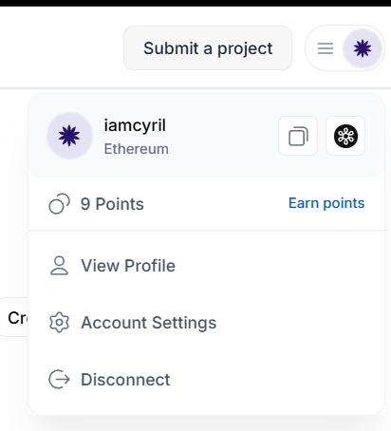Click the large star avatar beside iamcyril
Image resolution: width=391 pixels, height=431 pixels.
coord(69,136)
